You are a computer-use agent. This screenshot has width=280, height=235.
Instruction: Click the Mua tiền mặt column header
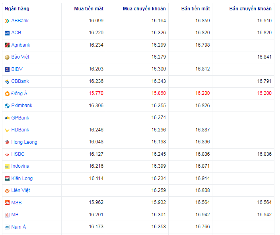click(88, 9)
